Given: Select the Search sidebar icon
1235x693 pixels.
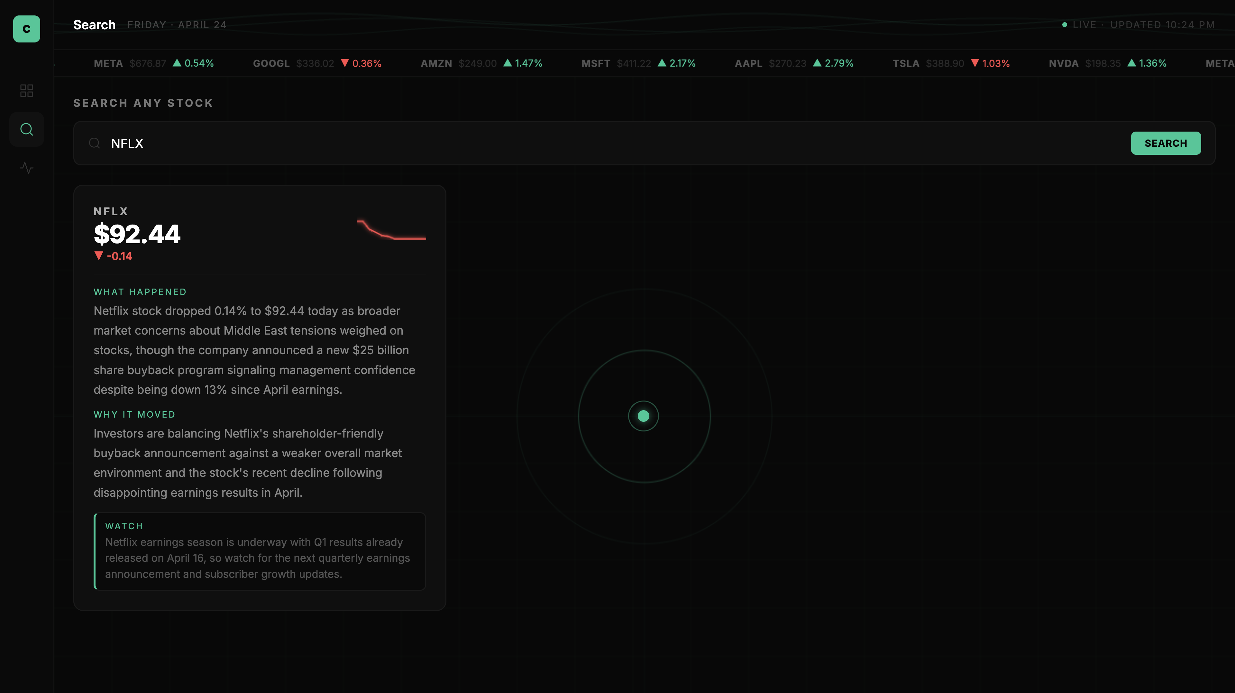Looking at the screenshot, I should tap(26, 129).
